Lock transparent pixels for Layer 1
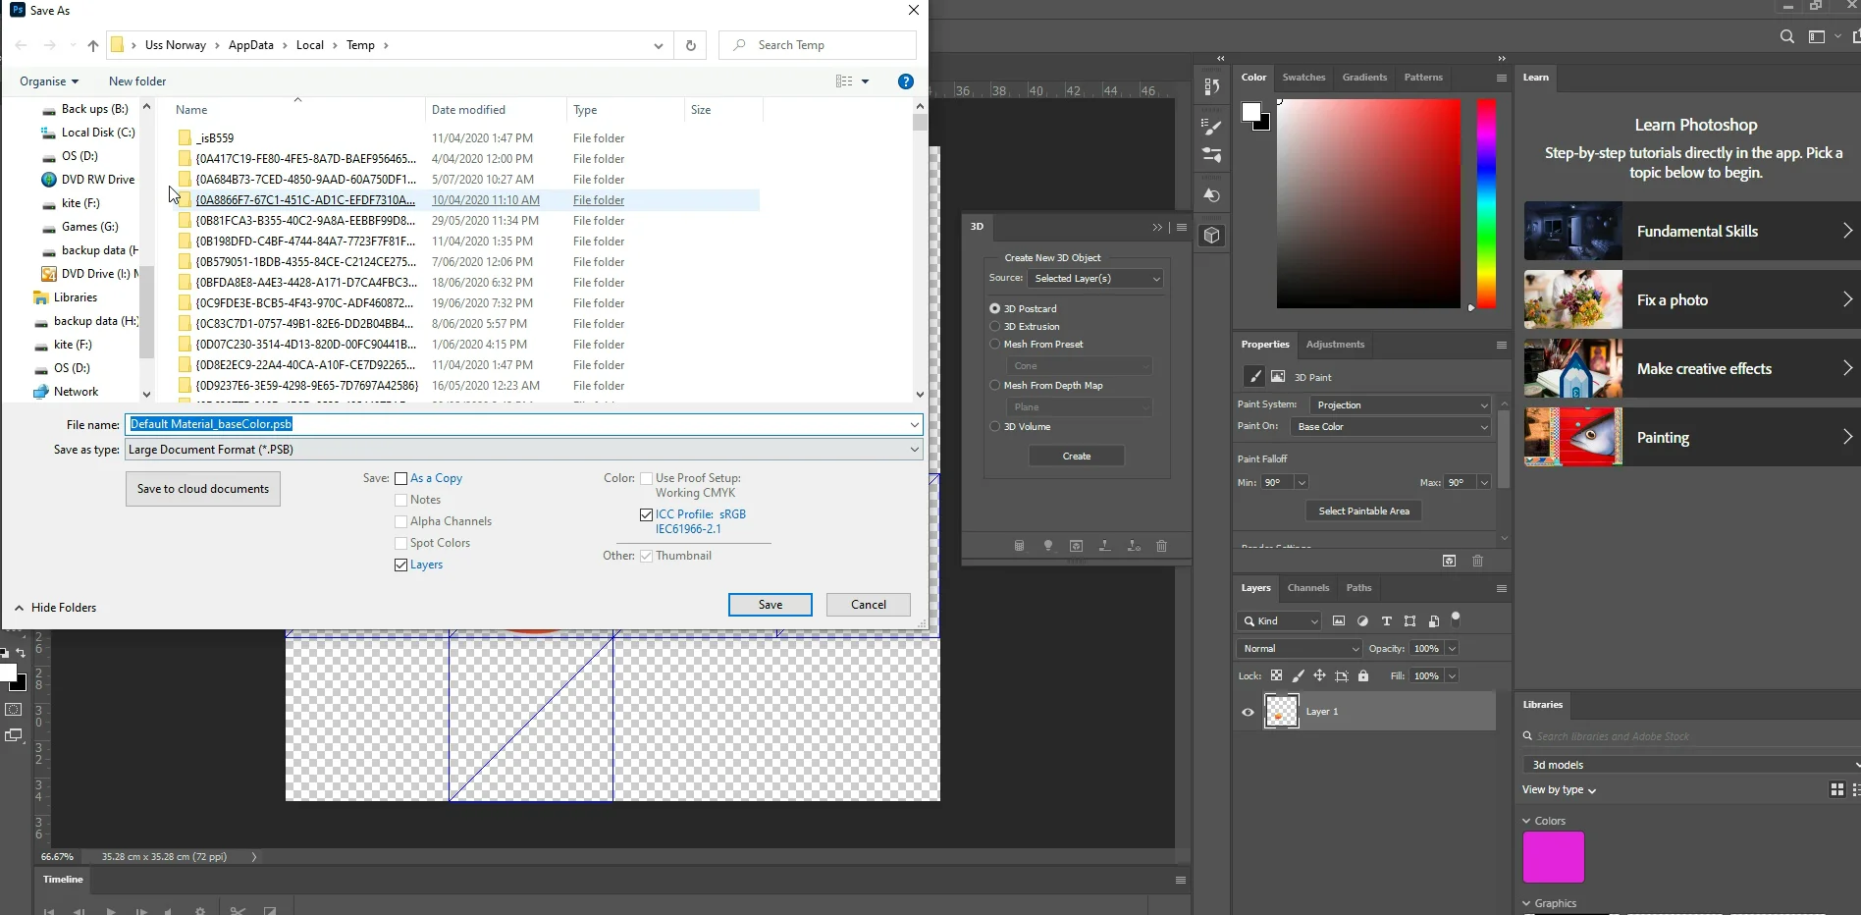The height and width of the screenshot is (915, 1861). pos(1276,675)
